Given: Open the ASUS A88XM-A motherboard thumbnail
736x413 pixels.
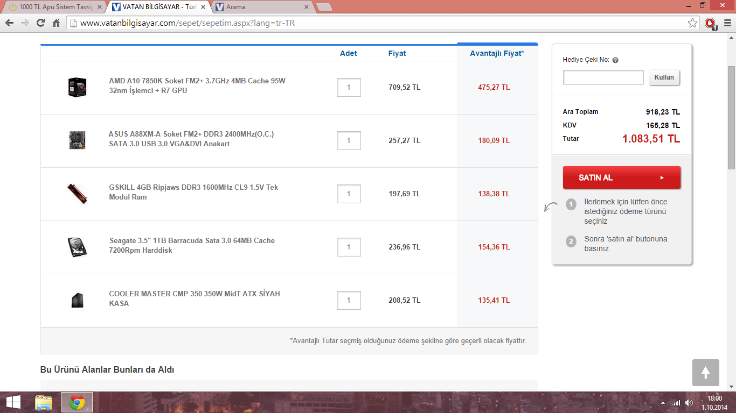Looking at the screenshot, I should [x=78, y=140].
